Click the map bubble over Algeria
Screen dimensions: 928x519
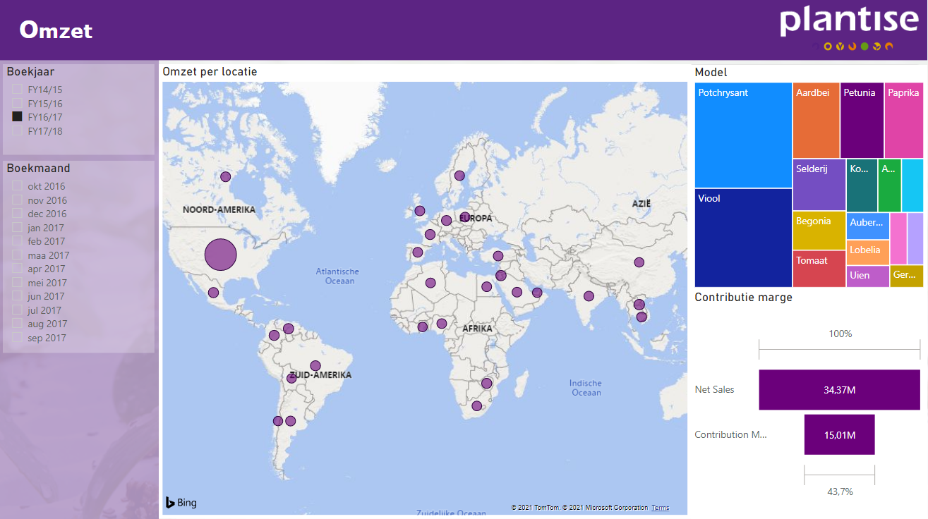click(430, 283)
